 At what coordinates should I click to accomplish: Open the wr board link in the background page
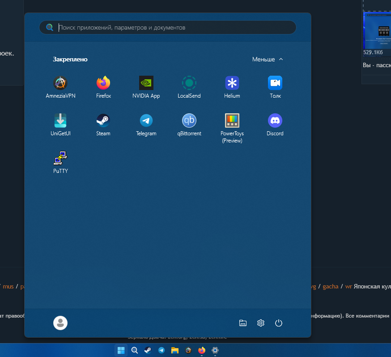348,287
